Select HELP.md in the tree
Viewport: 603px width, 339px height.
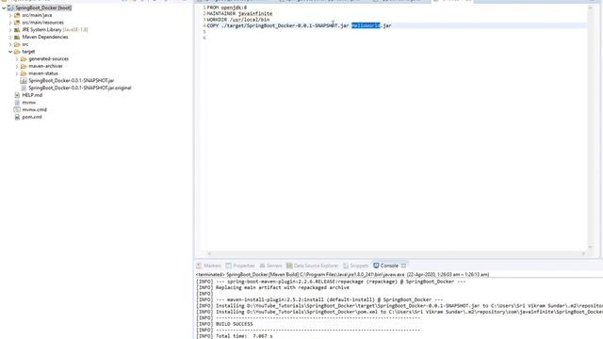[x=32, y=95]
